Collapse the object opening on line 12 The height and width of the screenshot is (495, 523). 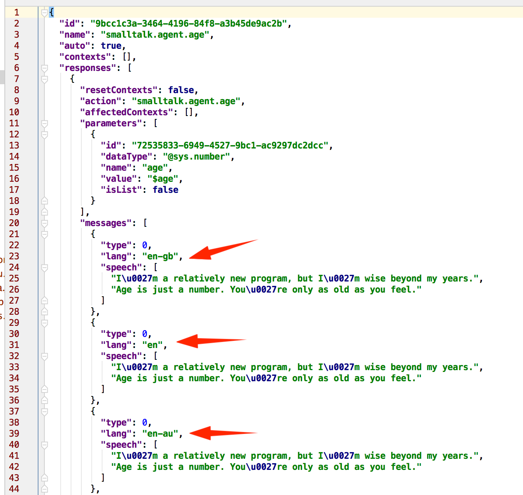(44, 134)
